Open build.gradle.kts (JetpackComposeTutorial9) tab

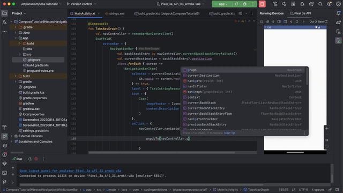[x=167, y=13]
